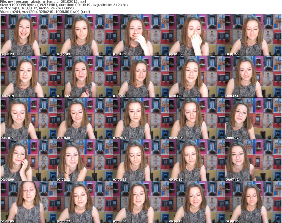Select the thumbnail frame at 00:00:23
Viewport: 282px width, 223px height.
(29, 35)
